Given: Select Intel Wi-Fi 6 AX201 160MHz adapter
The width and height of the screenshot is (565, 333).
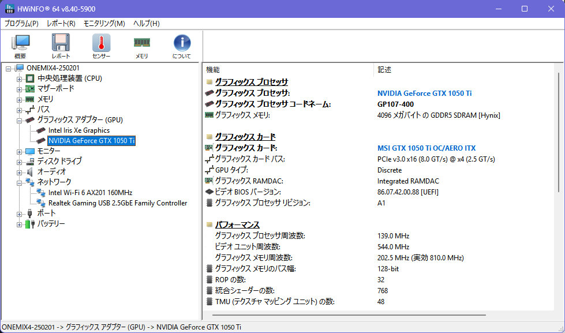Looking at the screenshot, I should (90, 193).
